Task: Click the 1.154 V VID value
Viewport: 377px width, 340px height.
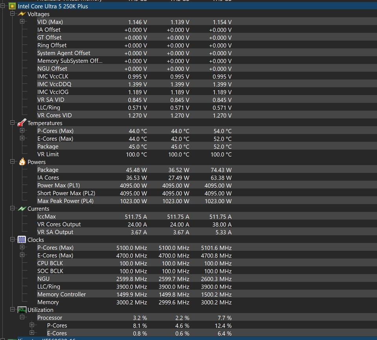Action: click(222, 22)
